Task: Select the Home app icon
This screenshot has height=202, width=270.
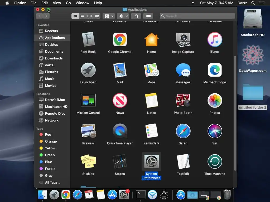Action: (151, 39)
